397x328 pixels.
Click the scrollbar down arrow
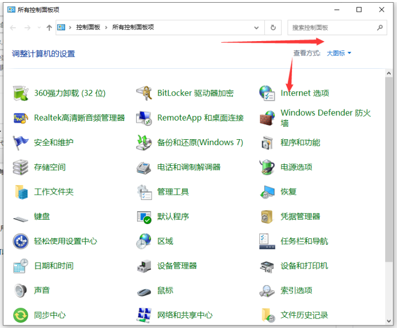(388, 321)
